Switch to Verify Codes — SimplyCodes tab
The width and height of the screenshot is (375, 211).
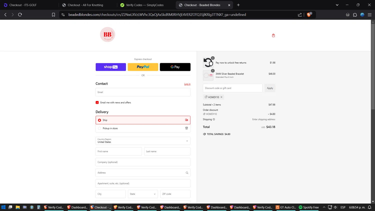[x=146, y=5]
